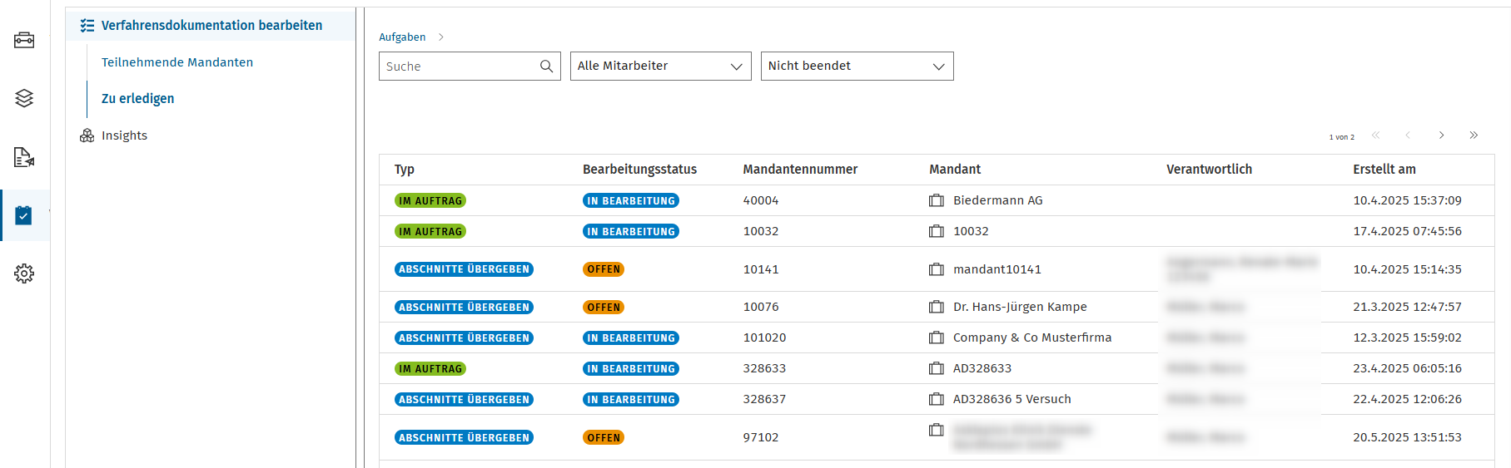The image size is (1511, 468).
Task: Go to first page of results
Action: point(1376,135)
